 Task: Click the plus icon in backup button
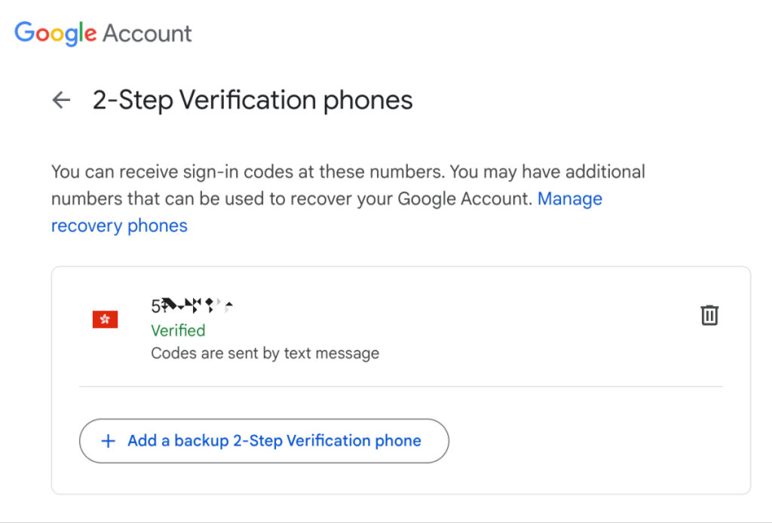[x=109, y=441]
